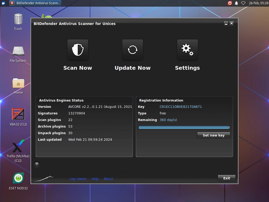Click the signatures count 13270904

[76, 113]
